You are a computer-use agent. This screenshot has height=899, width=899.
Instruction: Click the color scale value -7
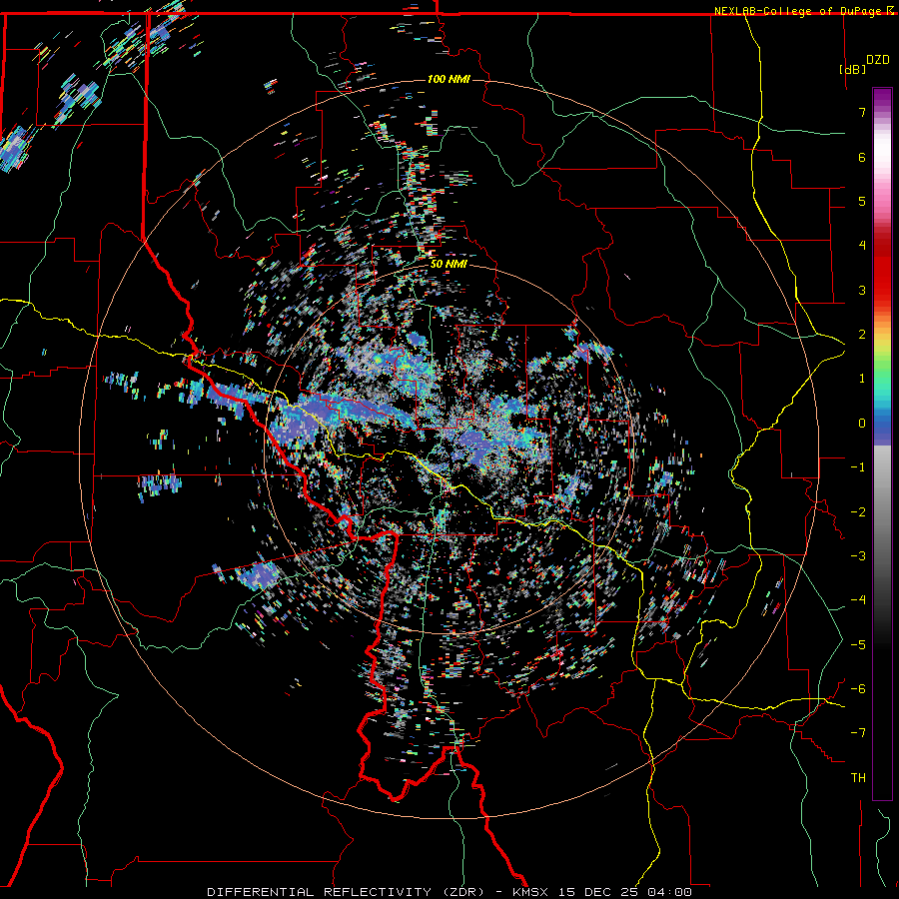click(858, 733)
